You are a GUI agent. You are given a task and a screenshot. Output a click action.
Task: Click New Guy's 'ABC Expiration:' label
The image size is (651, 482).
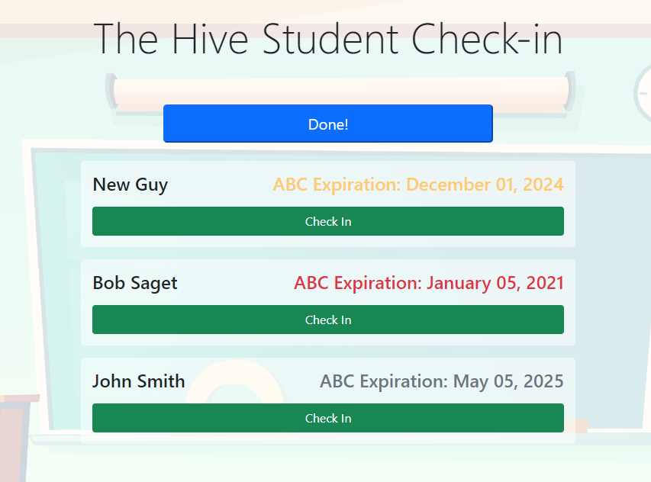tap(337, 185)
